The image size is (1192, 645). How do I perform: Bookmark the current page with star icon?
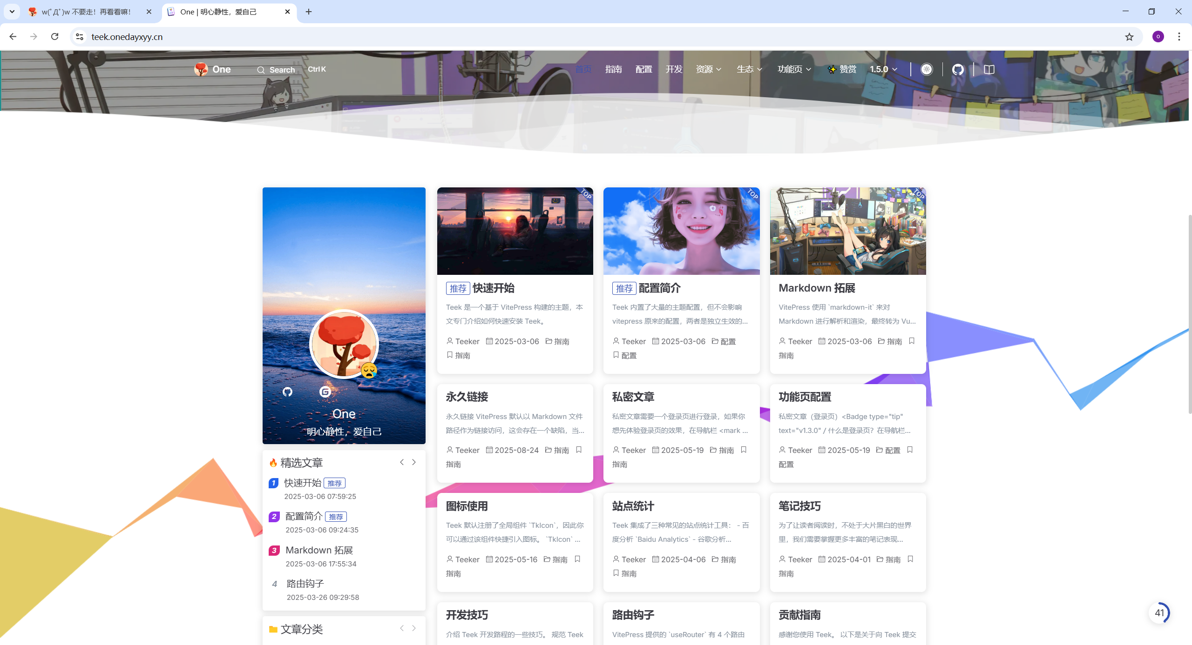pyautogui.click(x=1129, y=37)
